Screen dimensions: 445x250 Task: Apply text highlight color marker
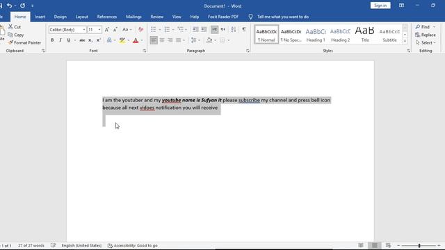coord(122,40)
